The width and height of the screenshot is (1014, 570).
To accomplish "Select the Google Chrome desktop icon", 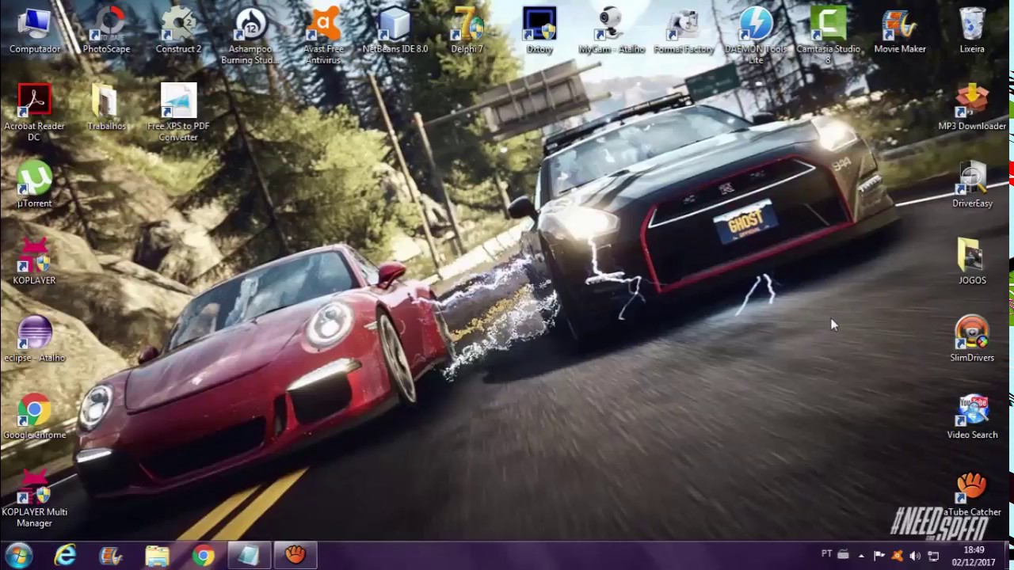I will 34,416.
